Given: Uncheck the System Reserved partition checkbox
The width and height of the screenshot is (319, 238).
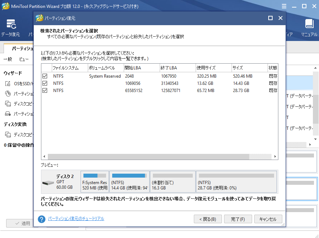Looking at the screenshot, I should pyautogui.click(x=45, y=76).
